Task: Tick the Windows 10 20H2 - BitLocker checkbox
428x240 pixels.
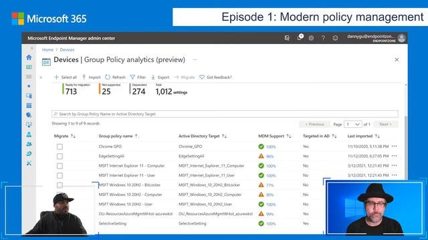Action: 60,185
